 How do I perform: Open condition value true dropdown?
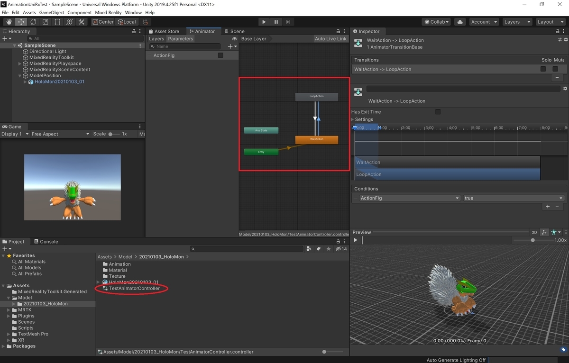pyautogui.click(x=514, y=198)
